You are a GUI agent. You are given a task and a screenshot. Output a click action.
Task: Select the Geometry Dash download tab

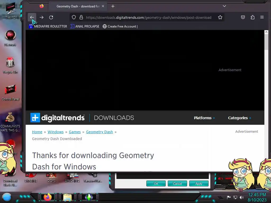[78, 6]
